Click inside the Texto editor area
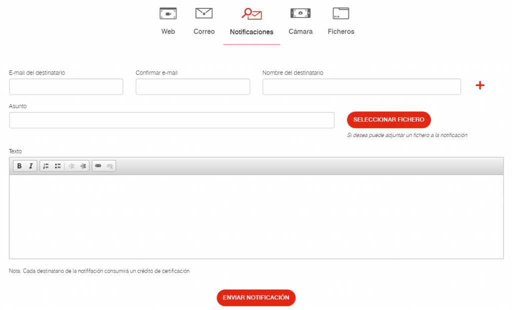This screenshot has width=512, height=310. coord(256,216)
